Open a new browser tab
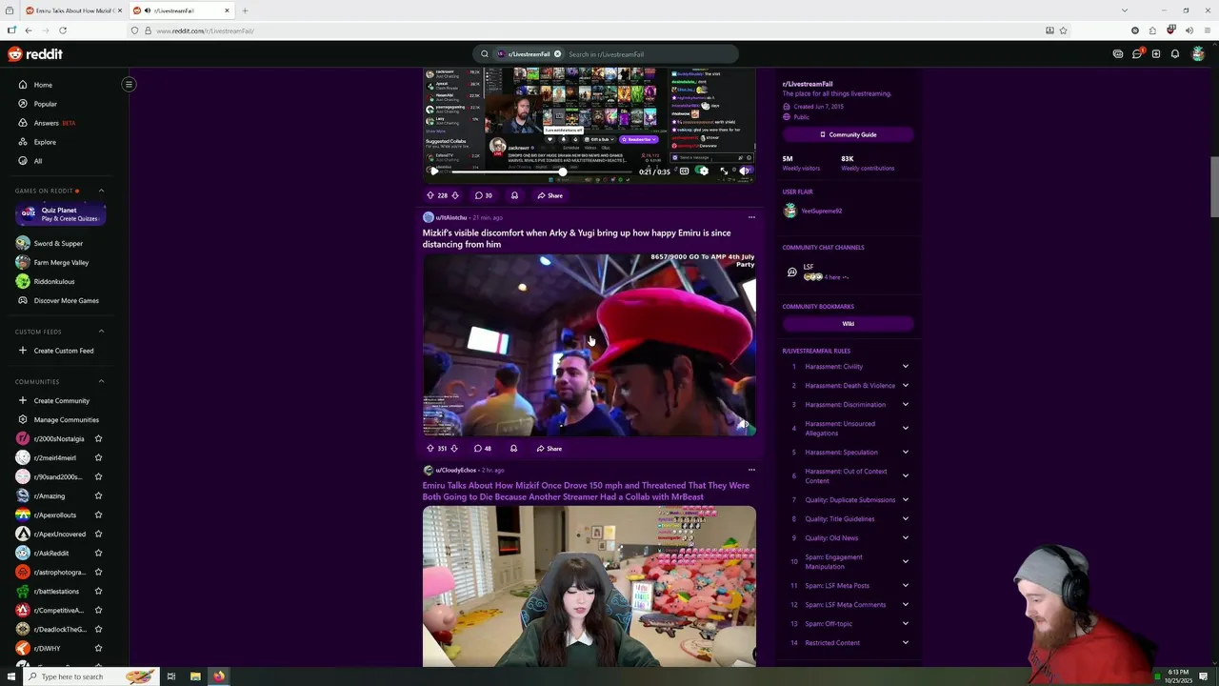The height and width of the screenshot is (686, 1219). 245,10
